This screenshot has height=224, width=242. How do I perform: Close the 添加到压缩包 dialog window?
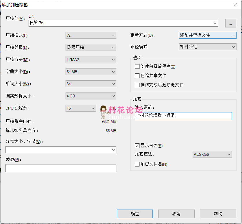click(235, 5)
